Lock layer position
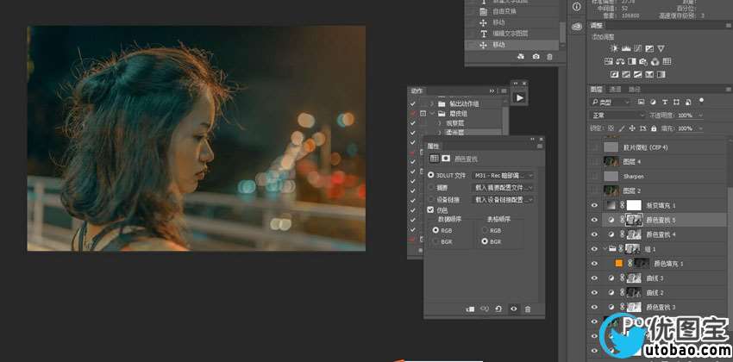733x362 pixels. (632, 128)
